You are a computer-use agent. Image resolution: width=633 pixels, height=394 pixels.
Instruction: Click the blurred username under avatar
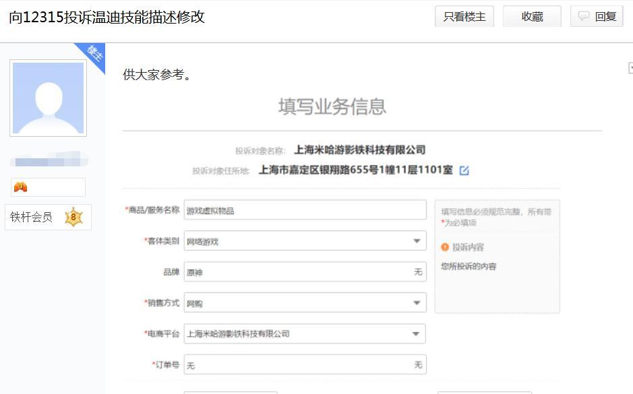click(x=49, y=159)
